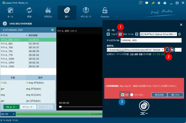
Task: Open the Home module icon
Action: pyautogui.click(x=11, y=10)
